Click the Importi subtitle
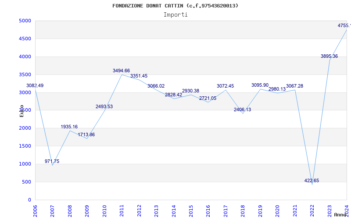The height and width of the screenshot is (219, 351). point(175,15)
